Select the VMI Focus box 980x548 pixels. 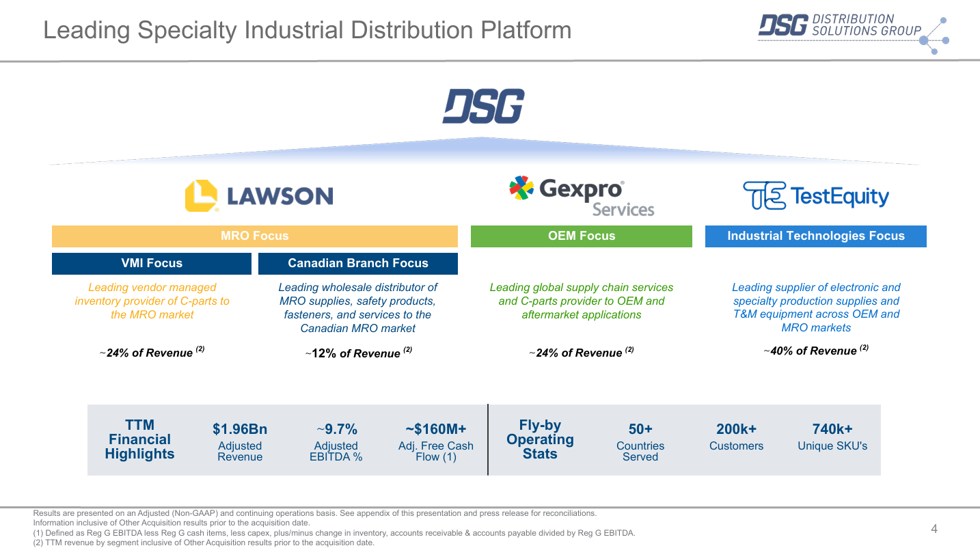(x=152, y=264)
